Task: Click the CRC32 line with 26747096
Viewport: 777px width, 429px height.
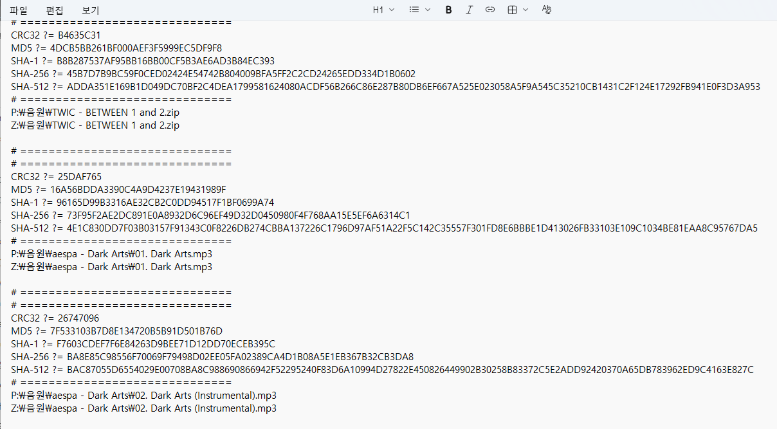Action: click(x=55, y=318)
